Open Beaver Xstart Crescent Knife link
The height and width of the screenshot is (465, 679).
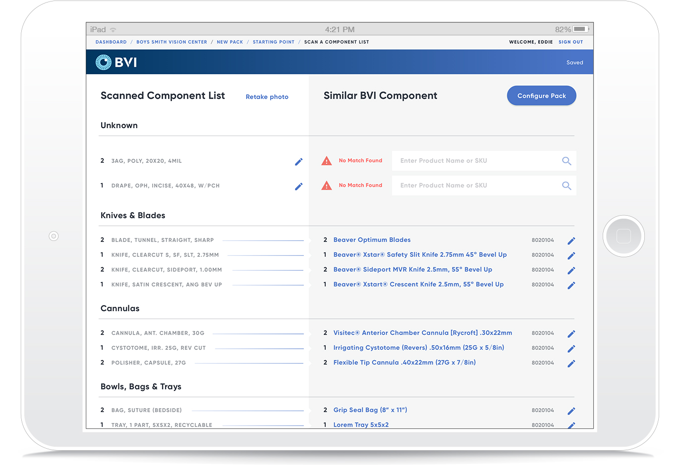click(x=418, y=284)
